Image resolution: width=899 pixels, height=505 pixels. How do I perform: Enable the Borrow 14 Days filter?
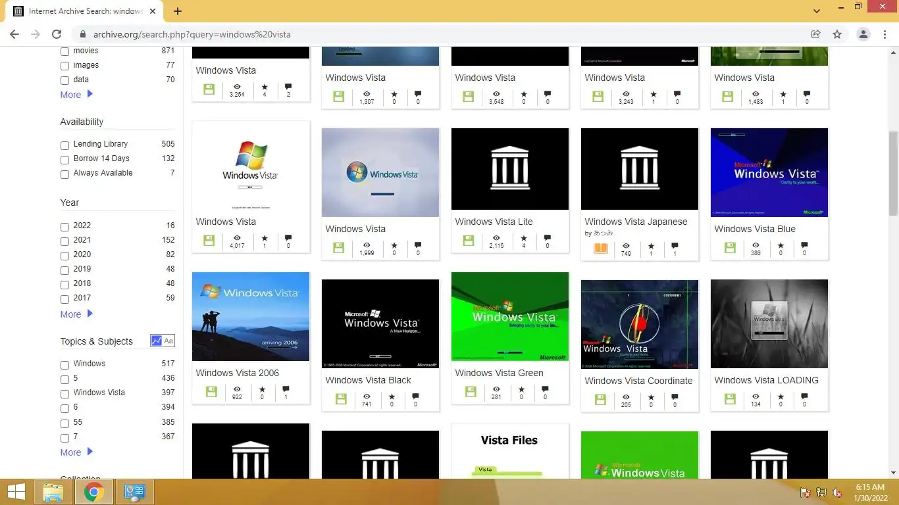(64, 160)
